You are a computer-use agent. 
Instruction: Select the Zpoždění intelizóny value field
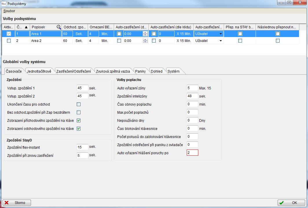click(192, 96)
